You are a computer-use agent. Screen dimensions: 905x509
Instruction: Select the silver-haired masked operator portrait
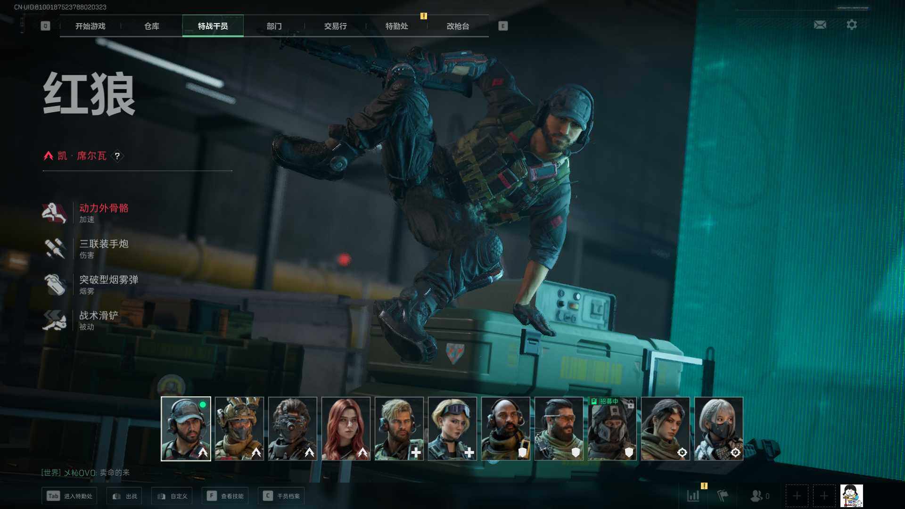pos(719,428)
